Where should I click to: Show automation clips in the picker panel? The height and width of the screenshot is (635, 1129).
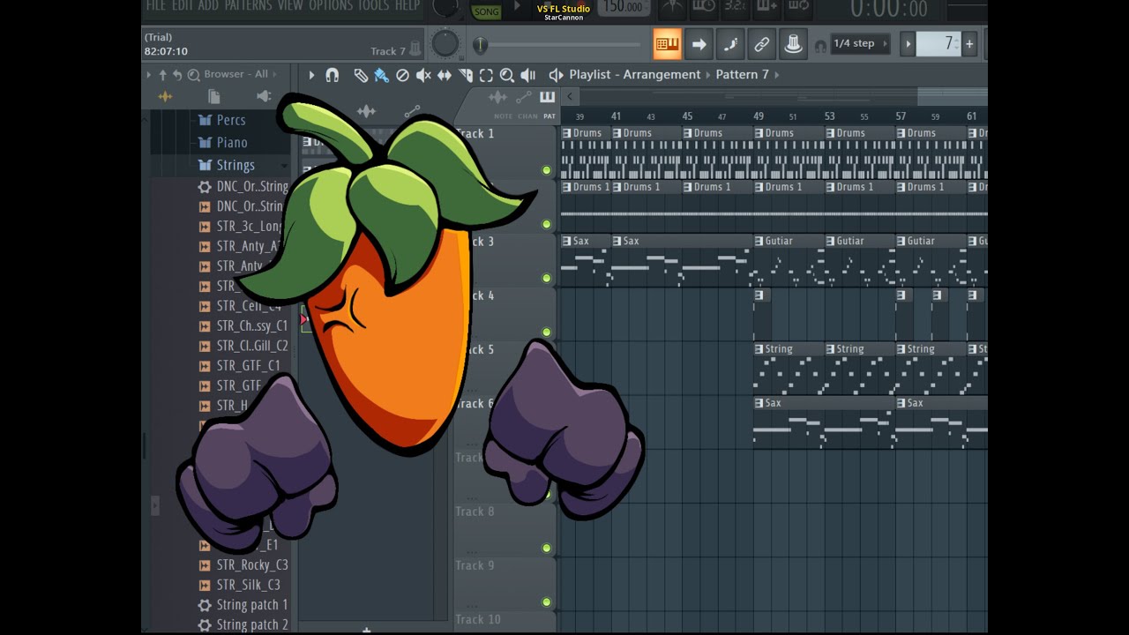coord(412,111)
